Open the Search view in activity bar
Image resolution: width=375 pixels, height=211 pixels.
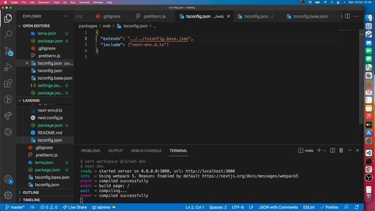click(8, 35)
